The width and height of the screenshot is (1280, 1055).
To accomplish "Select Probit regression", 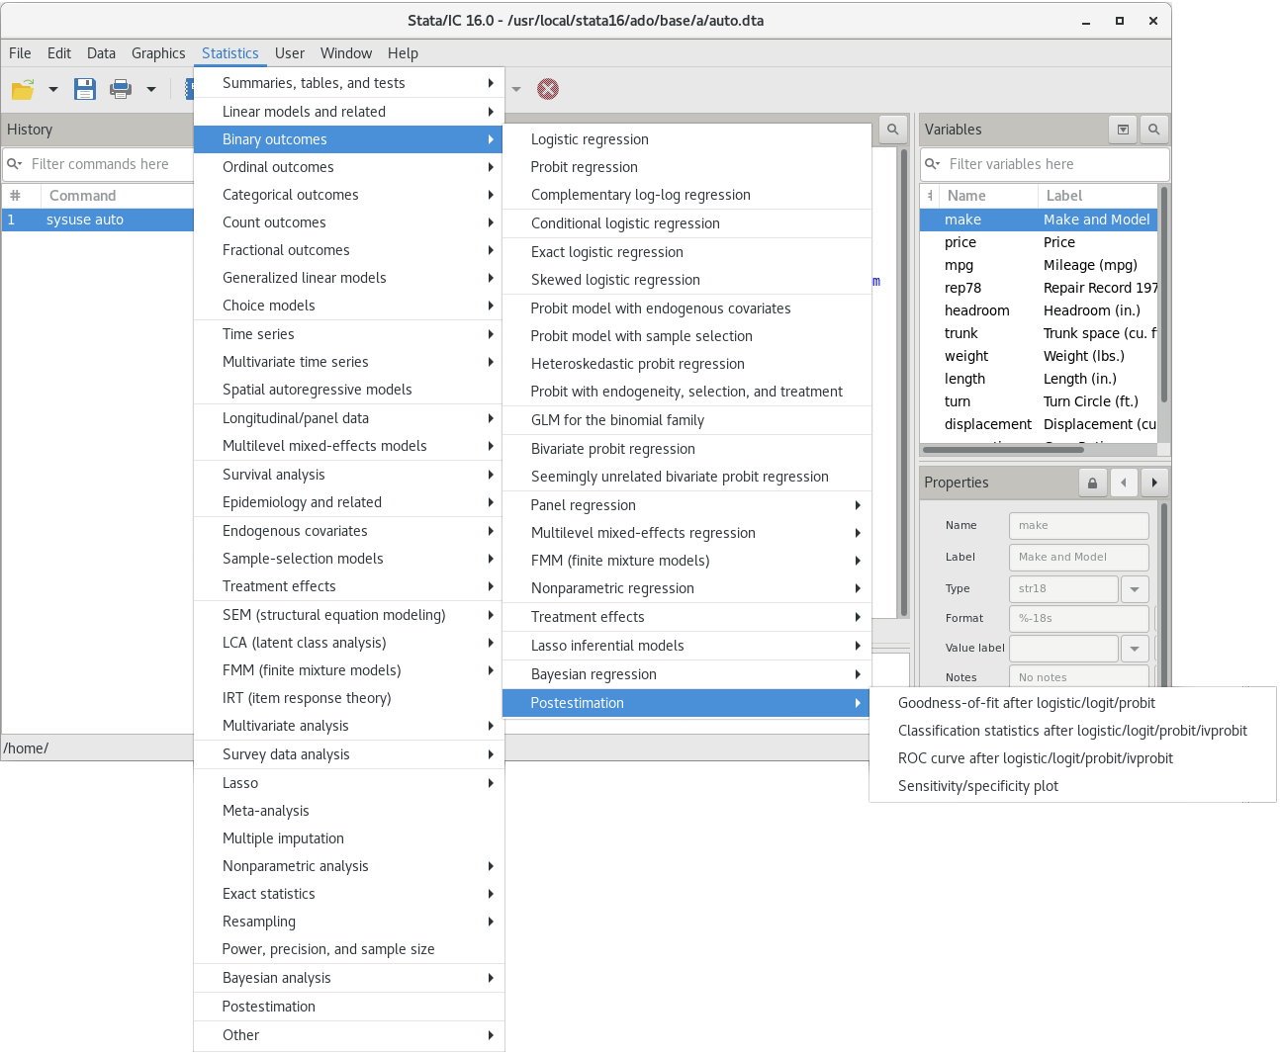I will click(x=686, y=167).
